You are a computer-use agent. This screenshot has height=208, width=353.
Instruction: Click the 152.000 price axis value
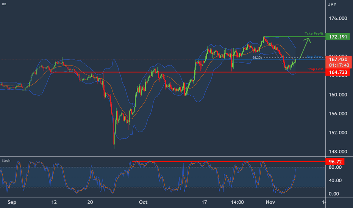coord(338,133)
